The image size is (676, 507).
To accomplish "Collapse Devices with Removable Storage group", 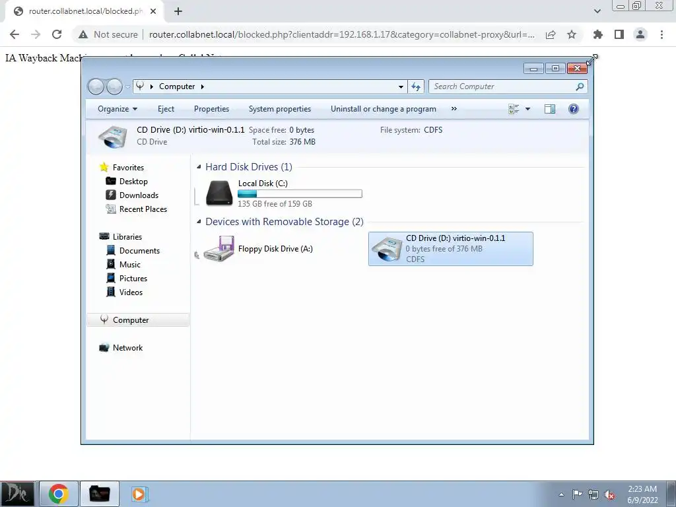I will tap(199, 222).
